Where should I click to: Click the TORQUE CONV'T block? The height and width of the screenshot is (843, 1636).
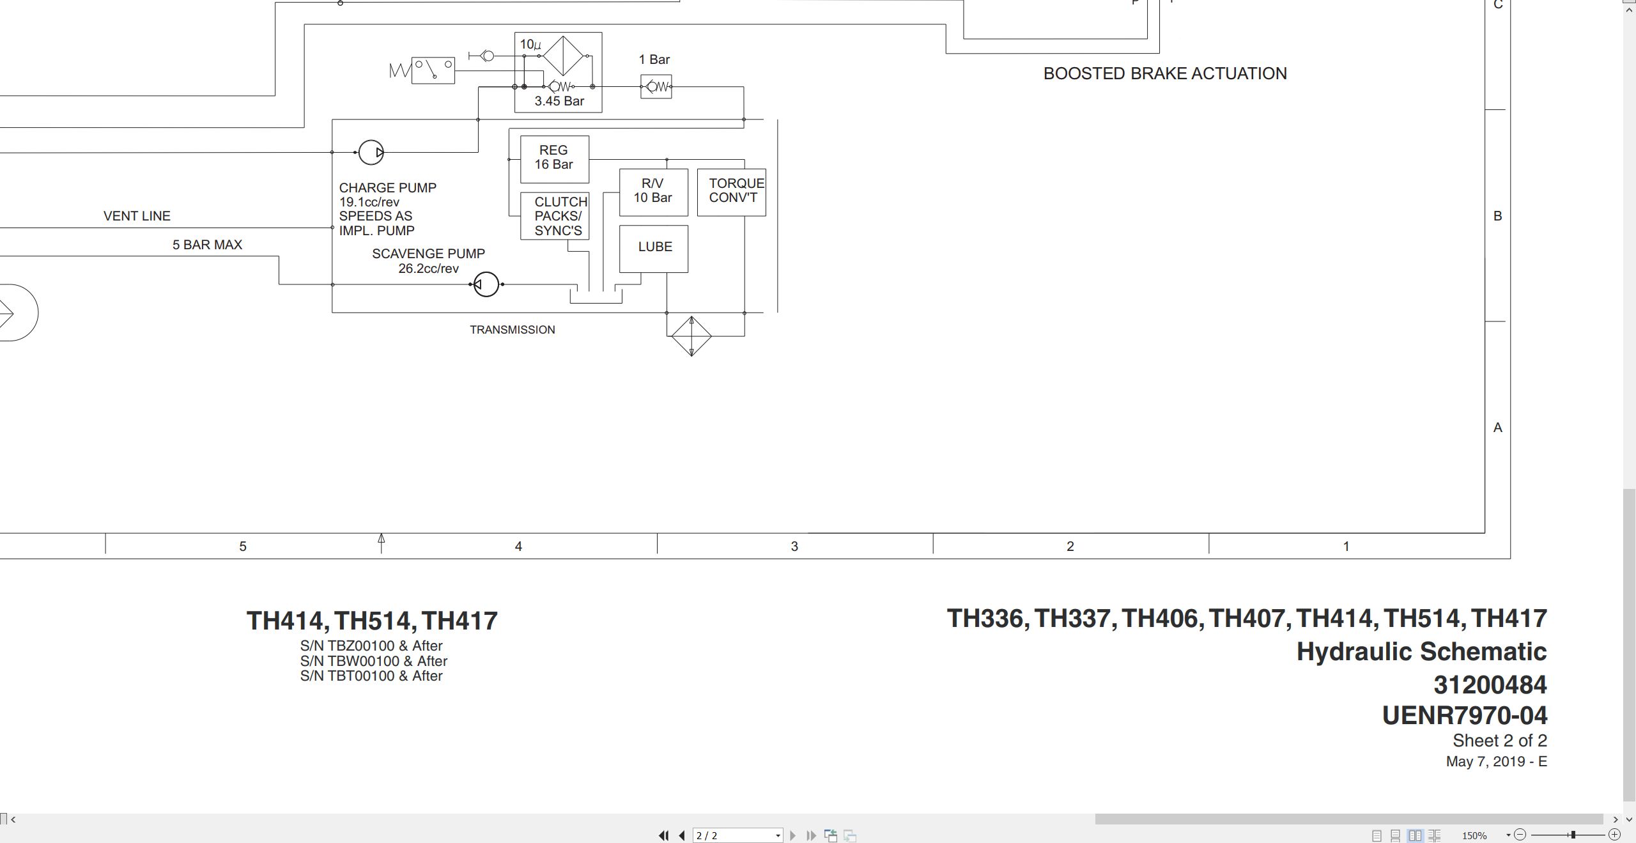[732, 192]
